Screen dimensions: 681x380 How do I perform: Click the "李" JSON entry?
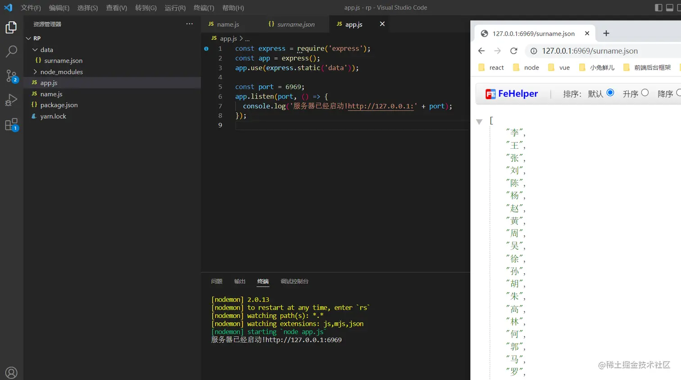tap(516, 133)
